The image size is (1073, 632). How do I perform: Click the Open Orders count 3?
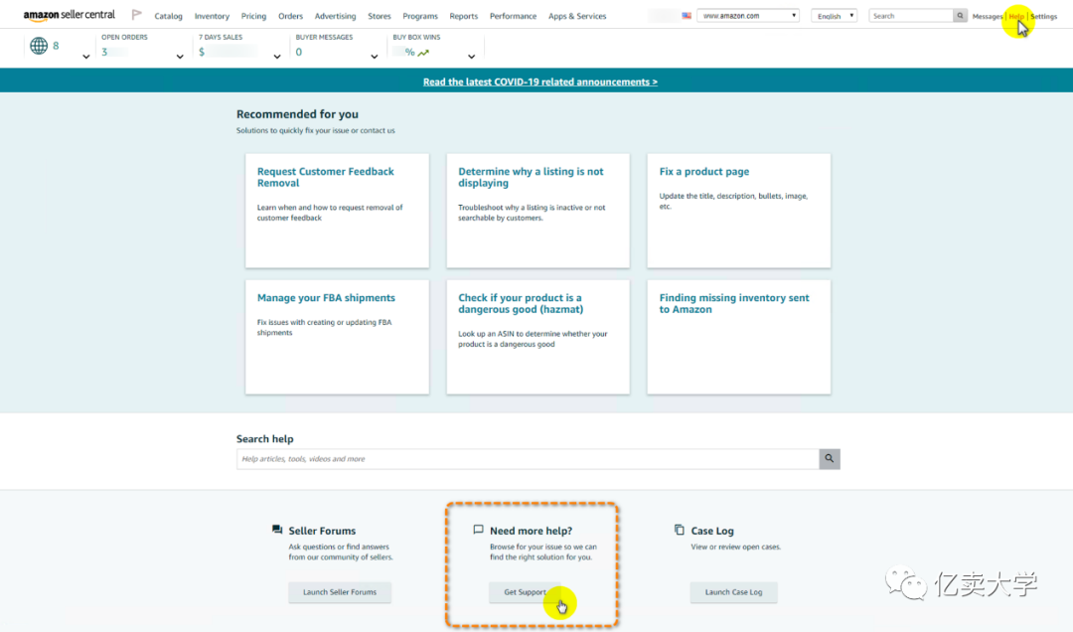[x=104, y=52]
